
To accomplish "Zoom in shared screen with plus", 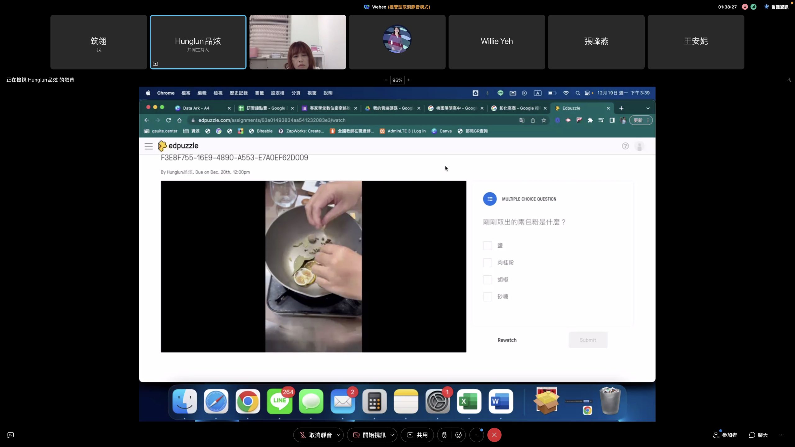I will [x=409, y=80].
